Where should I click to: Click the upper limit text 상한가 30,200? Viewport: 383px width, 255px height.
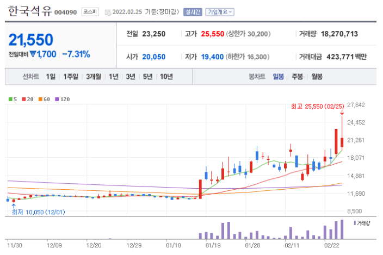click(x=248, y=34)
